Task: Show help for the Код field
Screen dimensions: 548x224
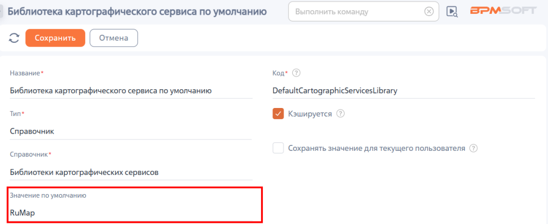Action: [296, 73]
